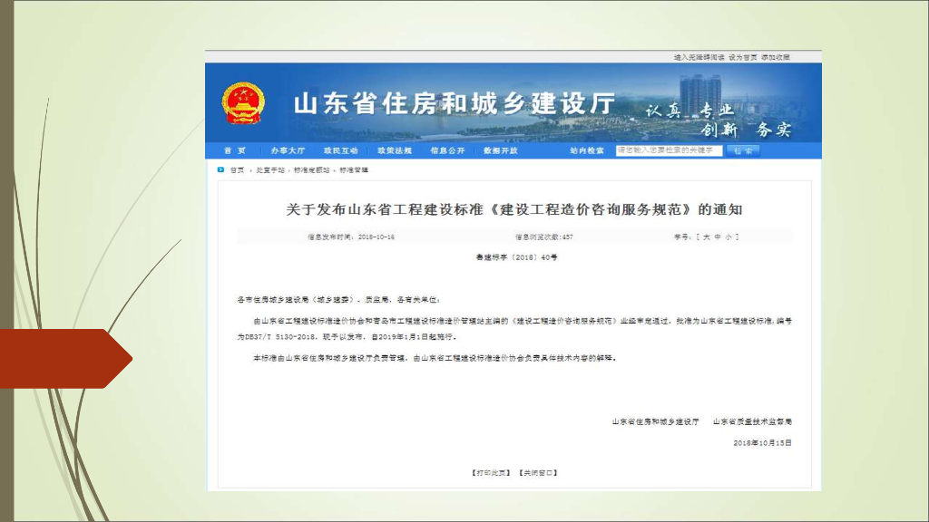Go to 标准定额站 in breadcrumb
Image resolution: width=929 pixels, height=522 pixels.
coord(312,169)
